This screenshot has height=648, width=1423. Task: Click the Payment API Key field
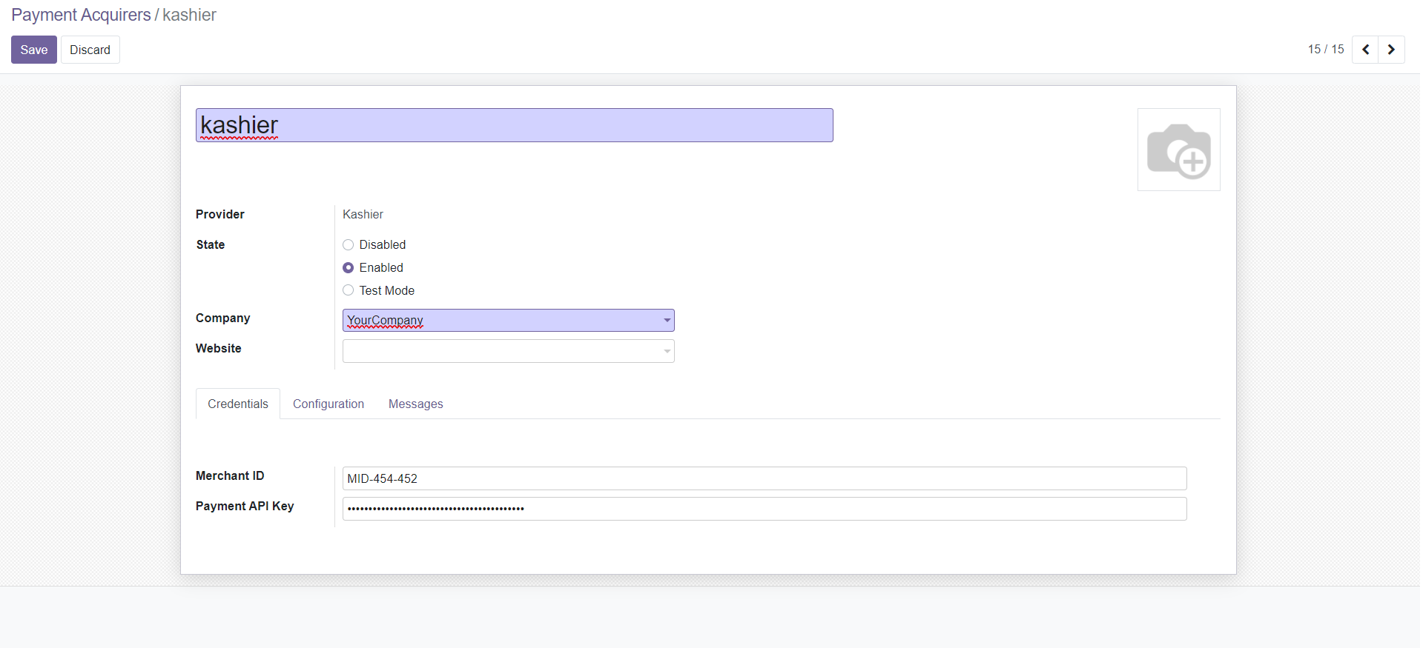(x=765, y=509)
